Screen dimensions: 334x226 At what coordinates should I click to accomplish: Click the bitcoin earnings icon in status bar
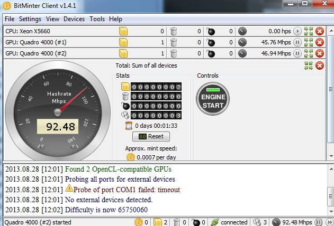139,222
